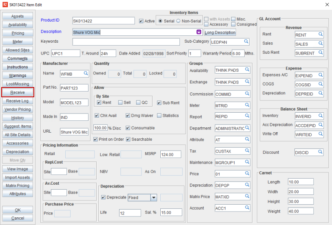Screen dimensions: 332x225
Task: Click the search icon in Manufacturer Name field
Action: tap(86, 73)
